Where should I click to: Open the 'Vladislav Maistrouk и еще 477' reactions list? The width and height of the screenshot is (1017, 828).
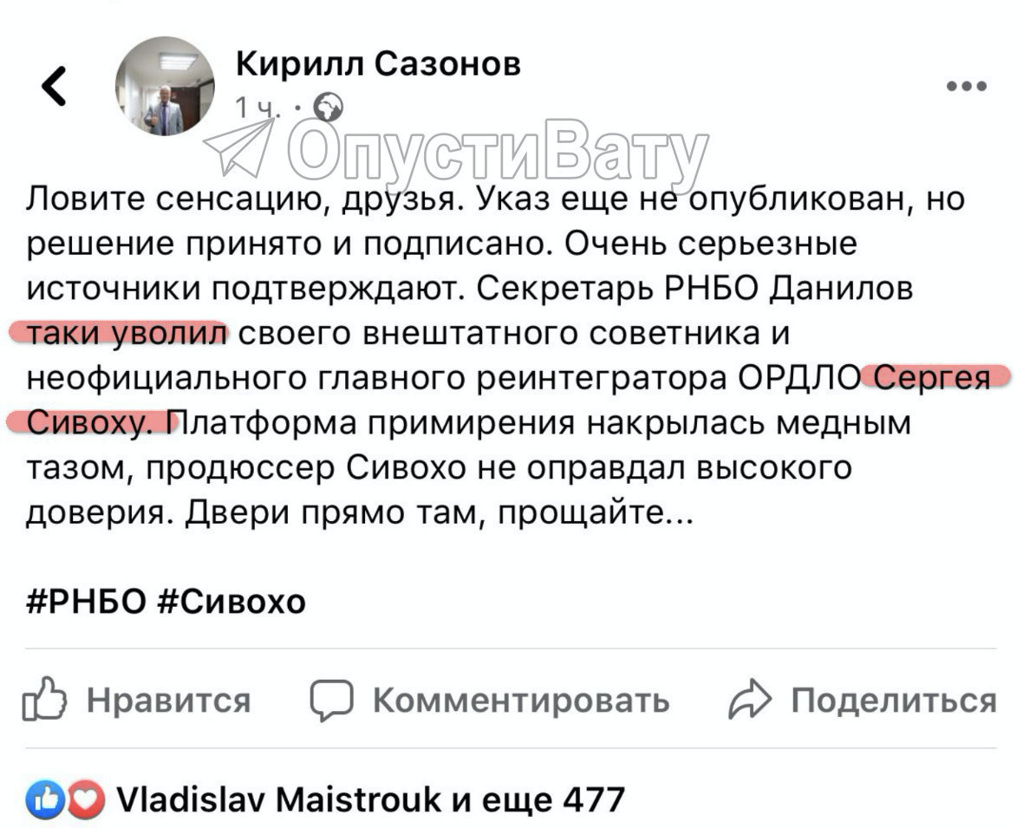[370, 799]
